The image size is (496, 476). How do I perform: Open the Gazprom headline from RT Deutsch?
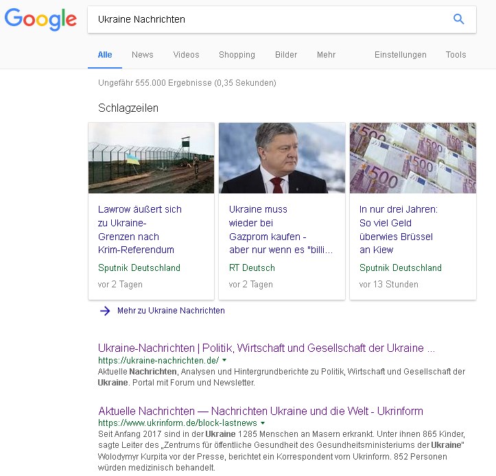pos(281,229)
